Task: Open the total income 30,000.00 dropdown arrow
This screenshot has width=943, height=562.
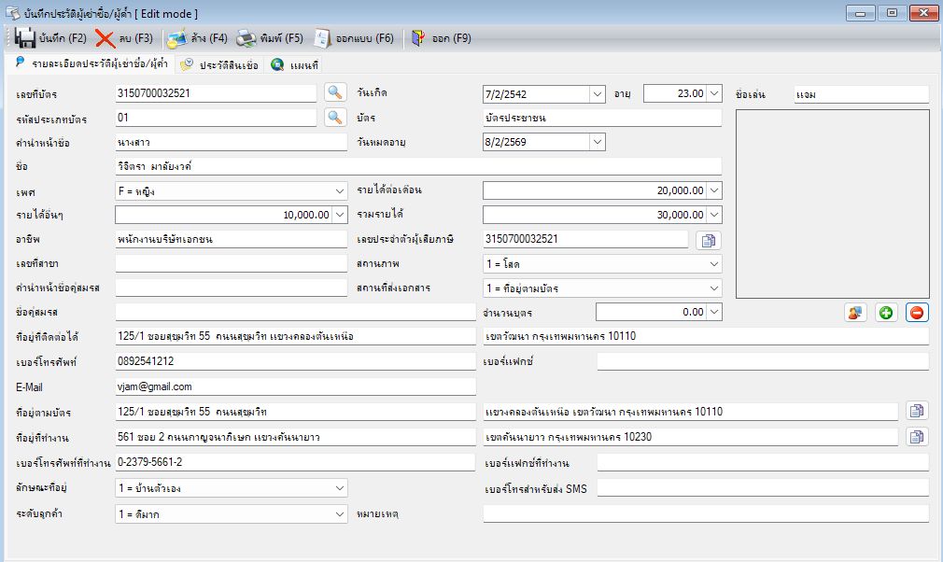Action: 714,215
